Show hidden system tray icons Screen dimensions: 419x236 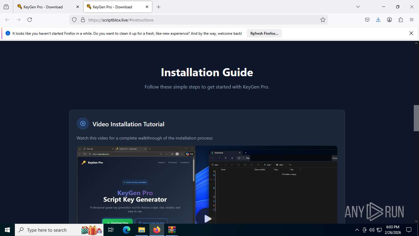click(x=357, y=230)
